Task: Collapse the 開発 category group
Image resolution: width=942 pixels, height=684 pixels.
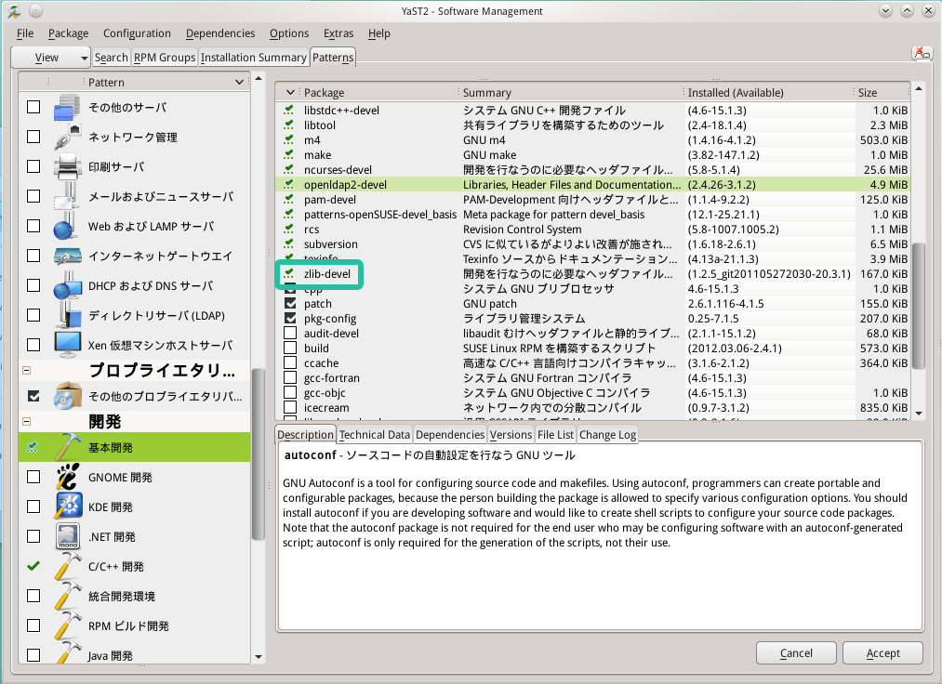Action: (26, 422)
